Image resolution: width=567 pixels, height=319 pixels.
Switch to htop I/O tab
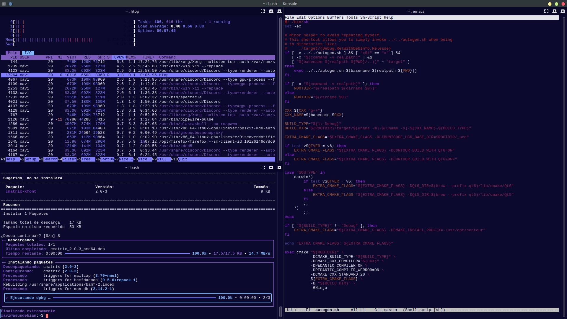[28, 53]
